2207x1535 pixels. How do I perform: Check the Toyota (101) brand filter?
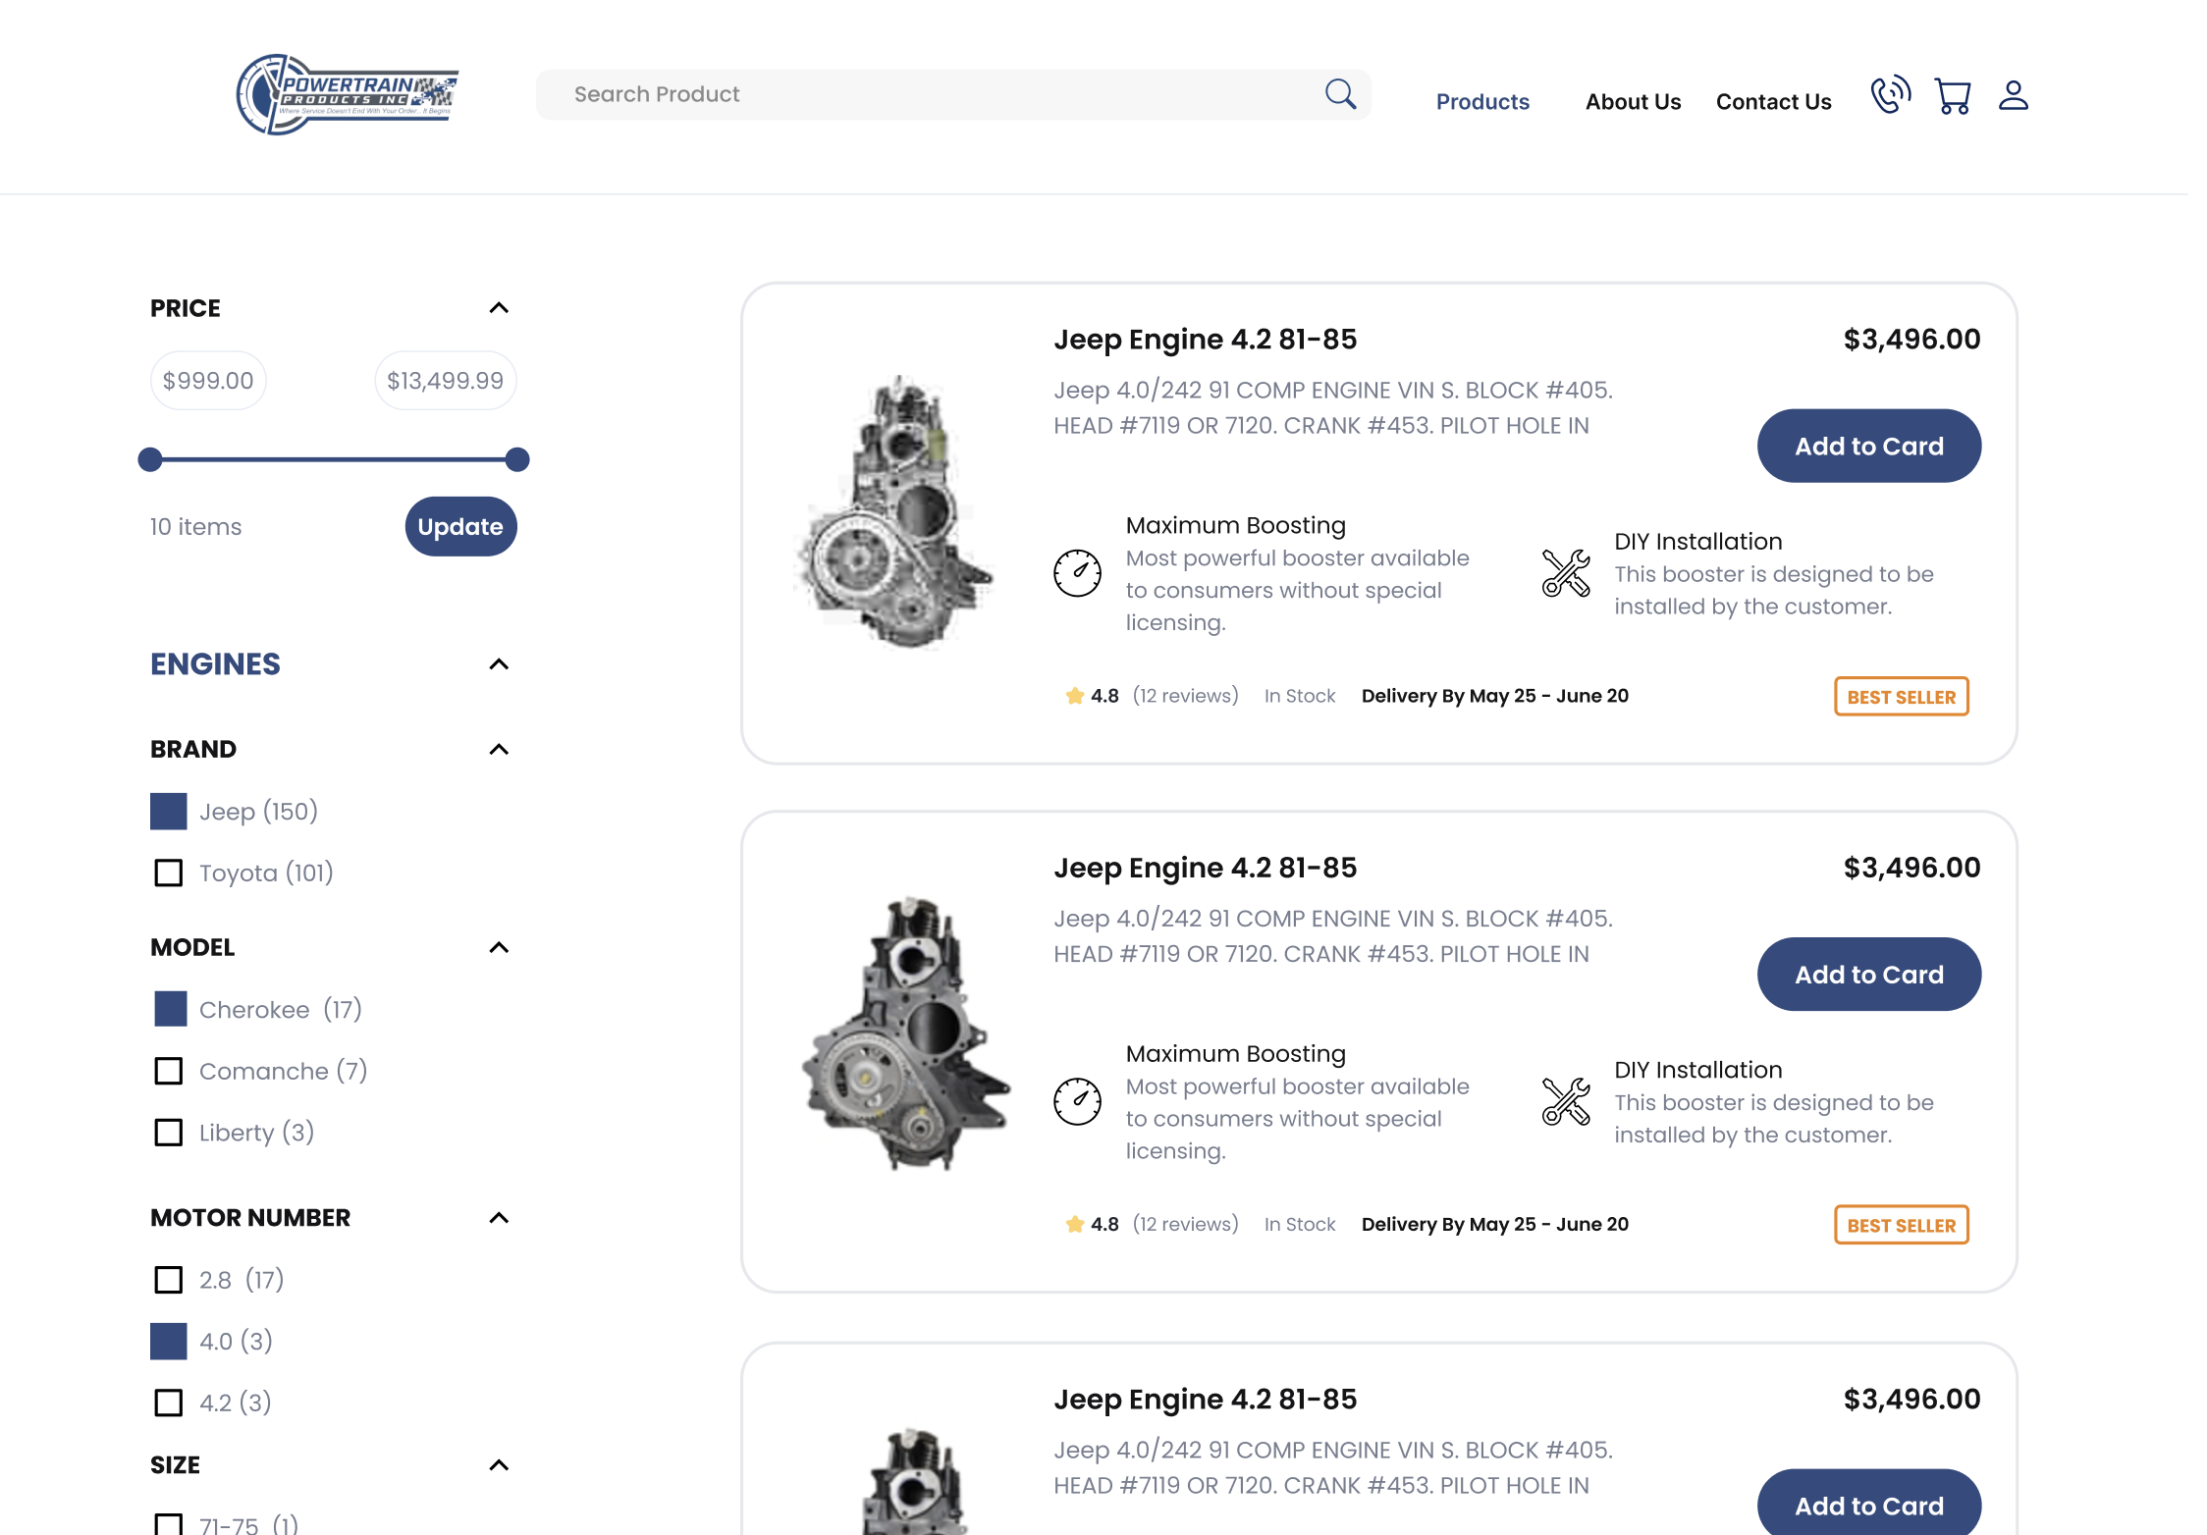169,873
